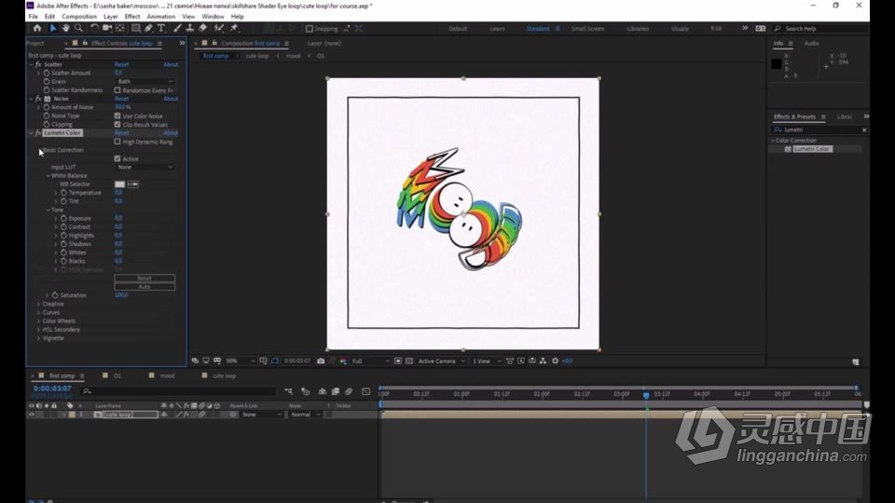Click the show channel color icon in viewer
895x503 pixels.
(x=343, y=361)
